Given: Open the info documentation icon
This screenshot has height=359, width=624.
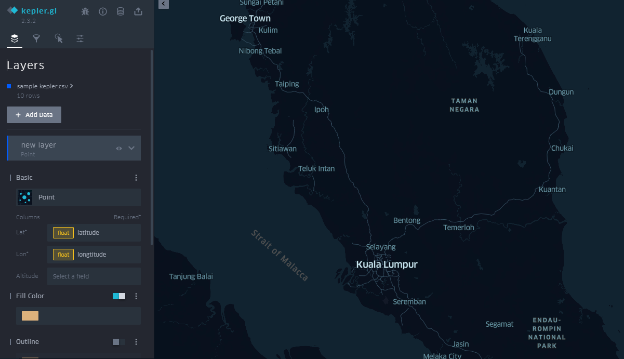Looking at the screenshot, I should coord(103,11).
